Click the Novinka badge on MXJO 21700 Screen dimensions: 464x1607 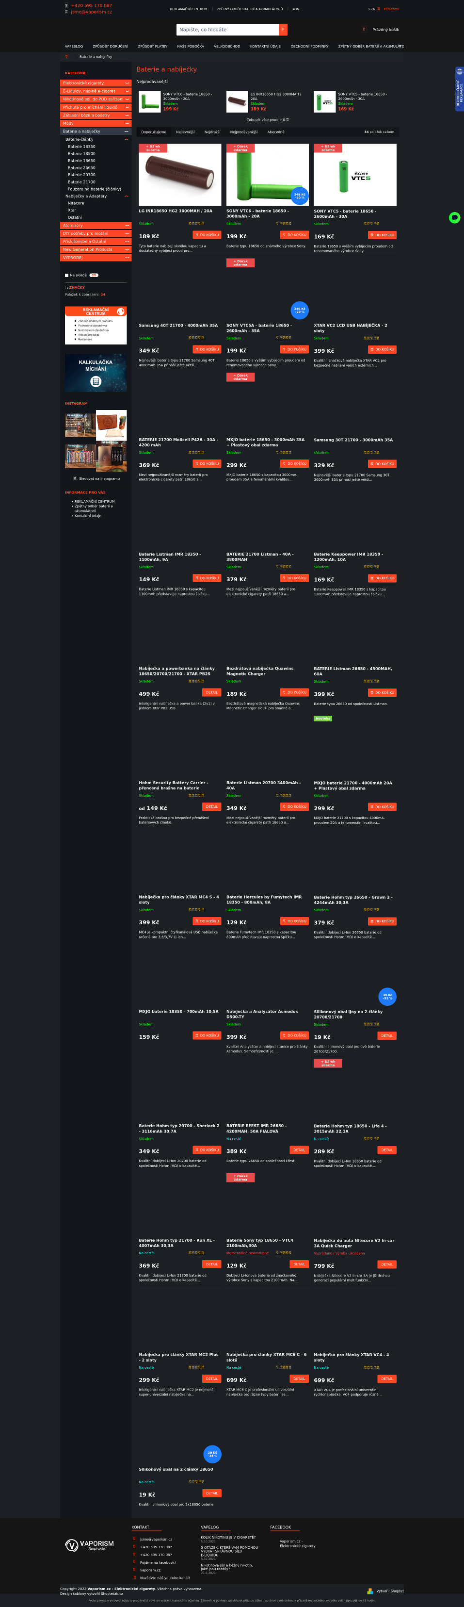[323, 718]
